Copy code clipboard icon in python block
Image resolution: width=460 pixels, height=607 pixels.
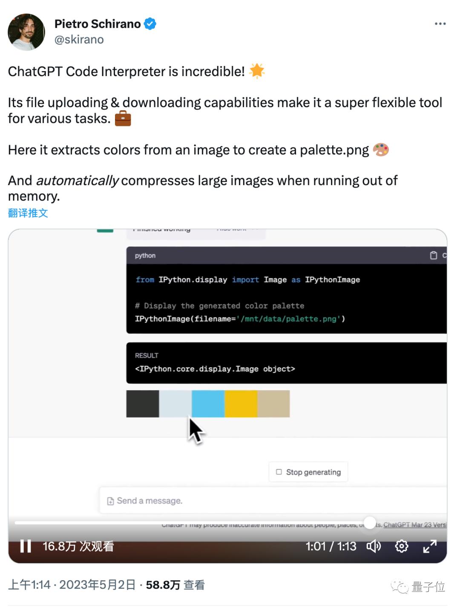click(x=434, y=255)
